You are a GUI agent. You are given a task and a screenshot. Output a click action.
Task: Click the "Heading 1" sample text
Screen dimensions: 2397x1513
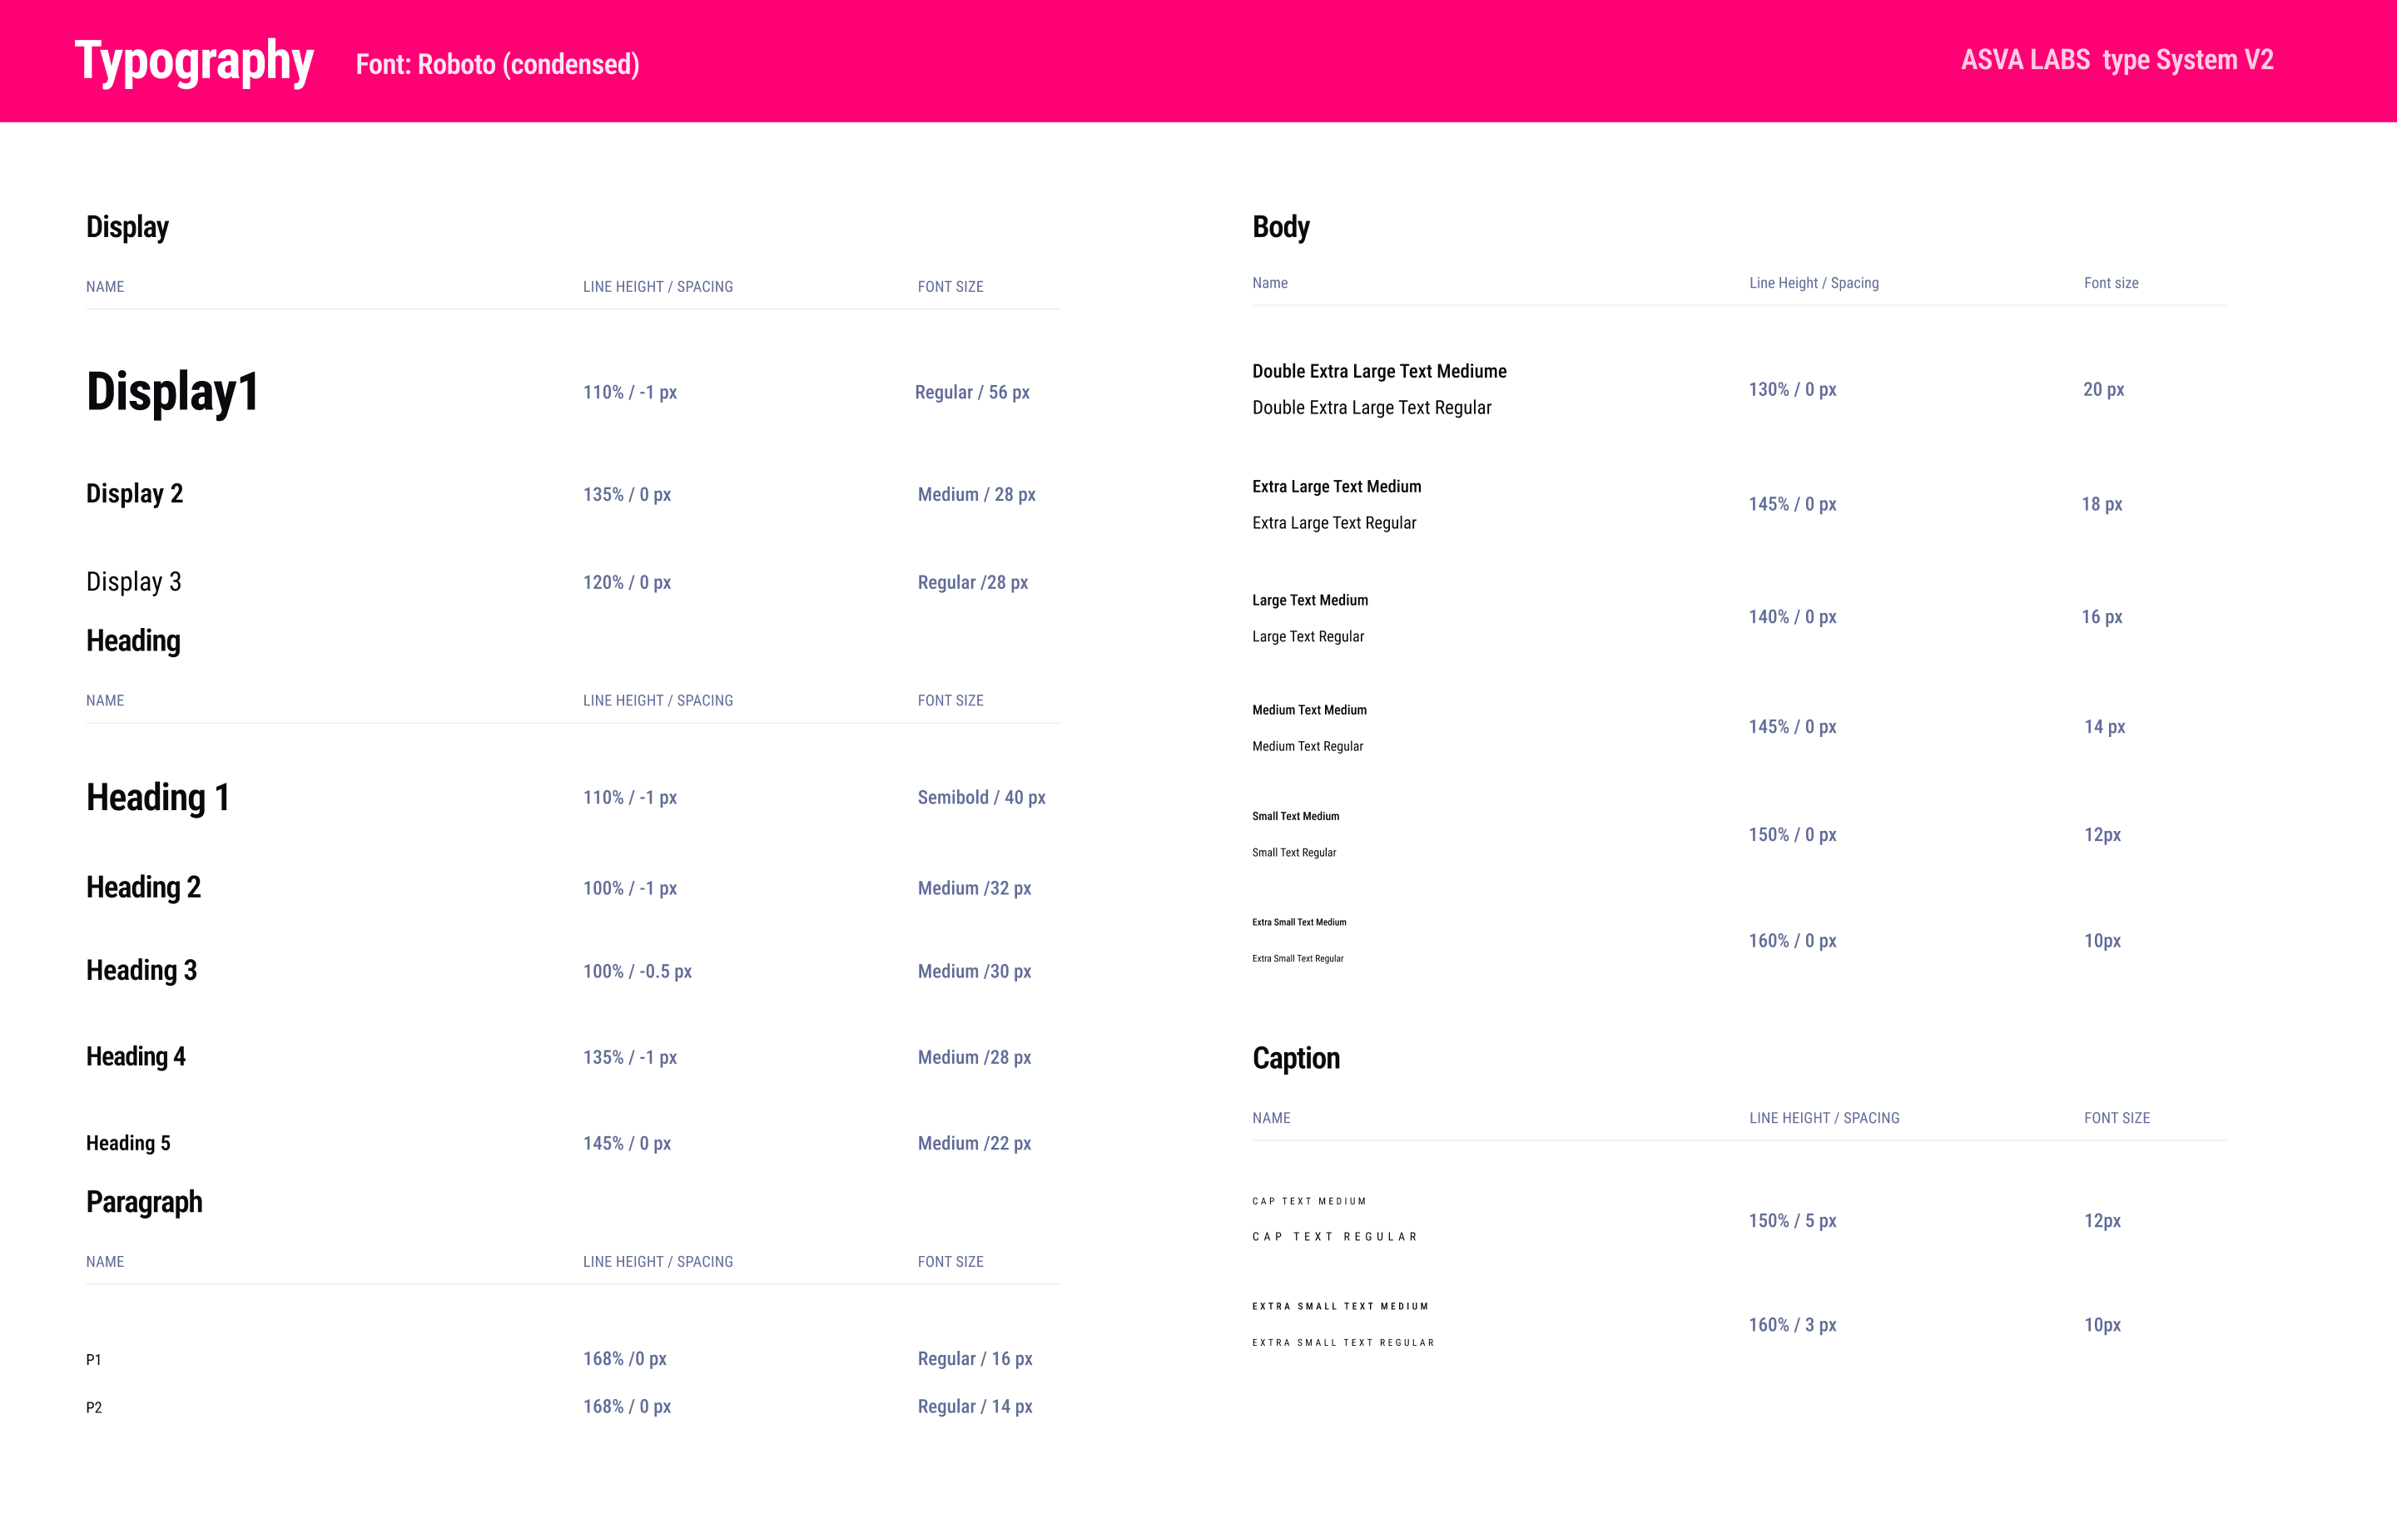tap(157, 798)
